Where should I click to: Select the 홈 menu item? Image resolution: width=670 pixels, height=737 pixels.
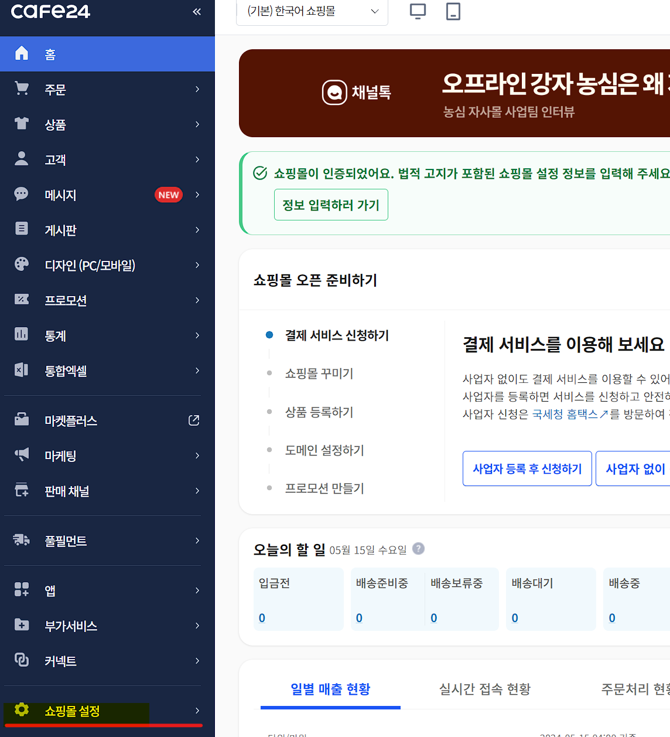click(x=107, y=54)
